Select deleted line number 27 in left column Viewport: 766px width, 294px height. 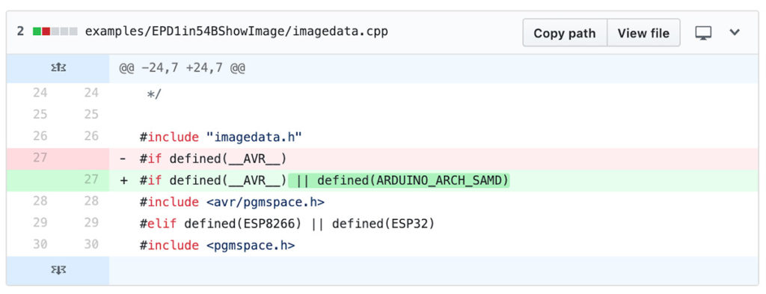pyautogui.click(x=40, y=158)
